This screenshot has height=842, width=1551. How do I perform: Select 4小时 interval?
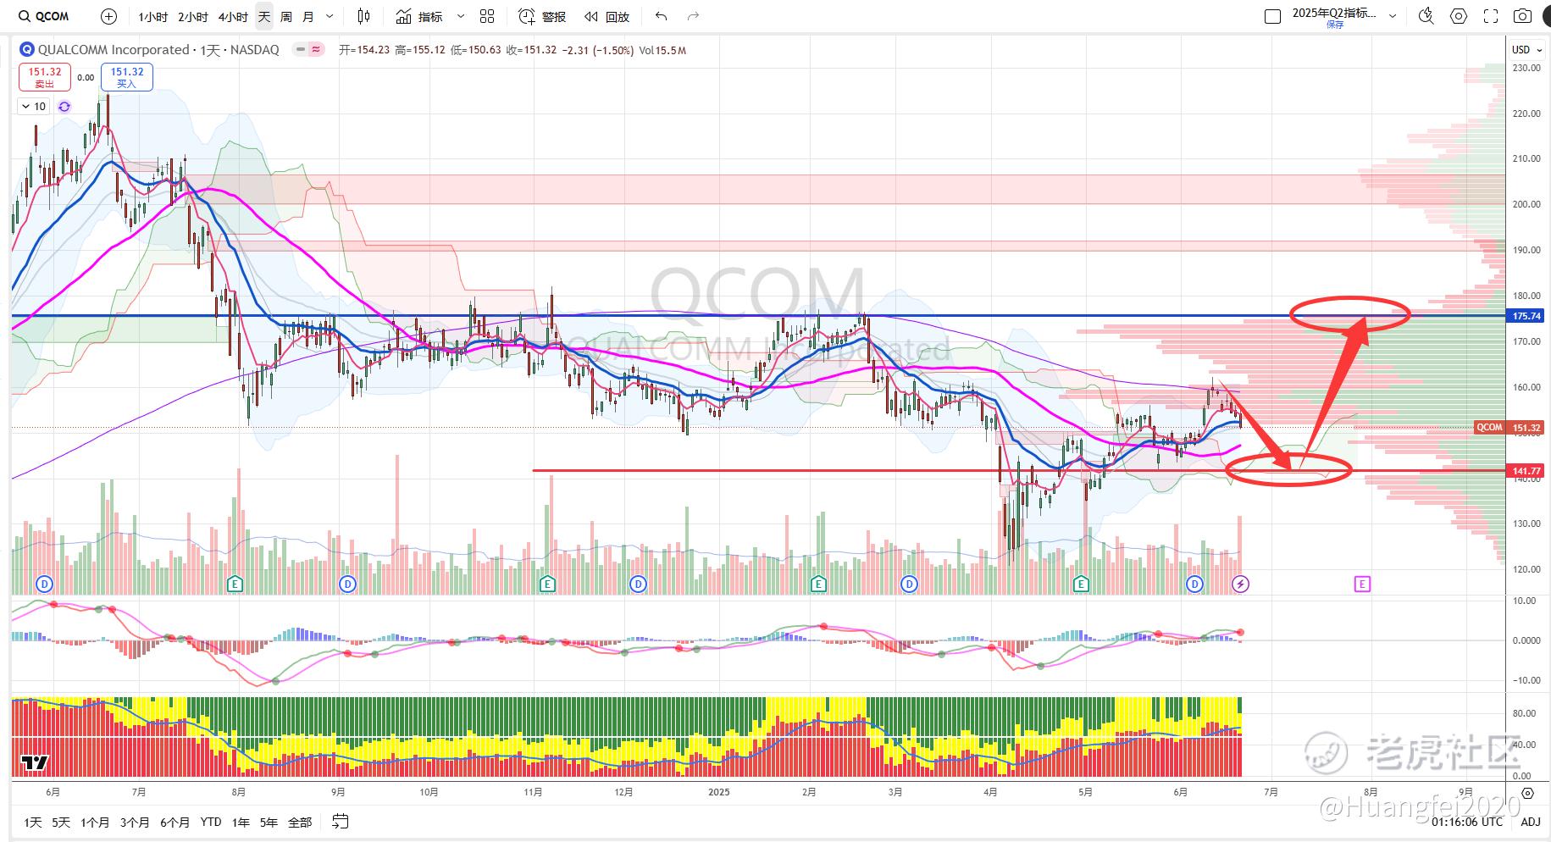click(x=233, y=16)
